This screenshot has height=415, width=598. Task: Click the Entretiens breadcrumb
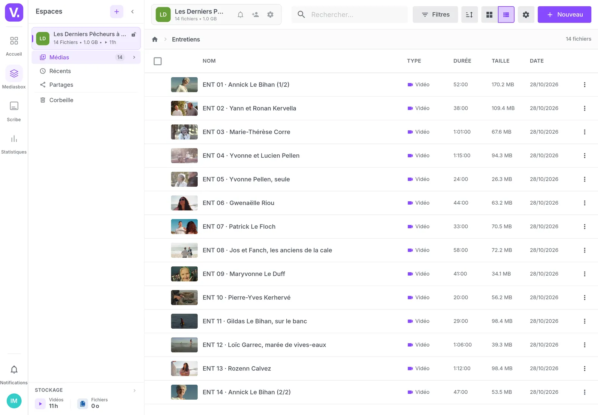(x=186, y=39)
